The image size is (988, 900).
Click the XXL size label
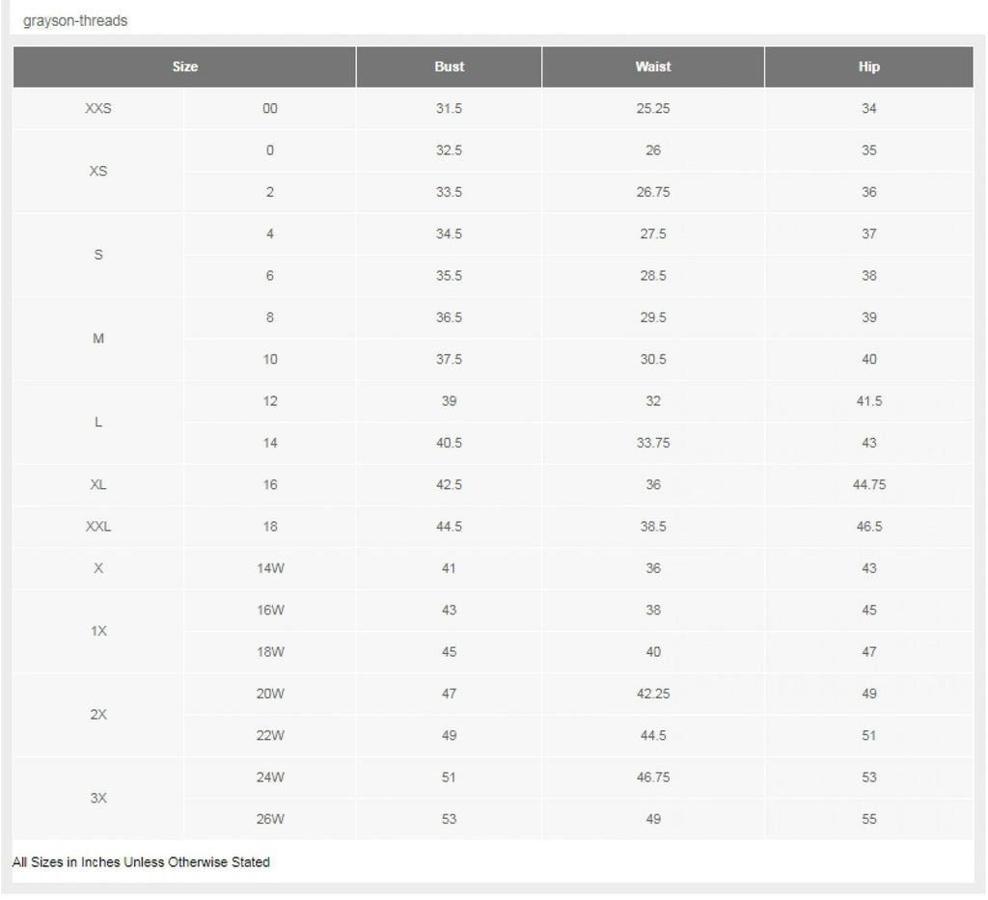[x=98, y=527]
